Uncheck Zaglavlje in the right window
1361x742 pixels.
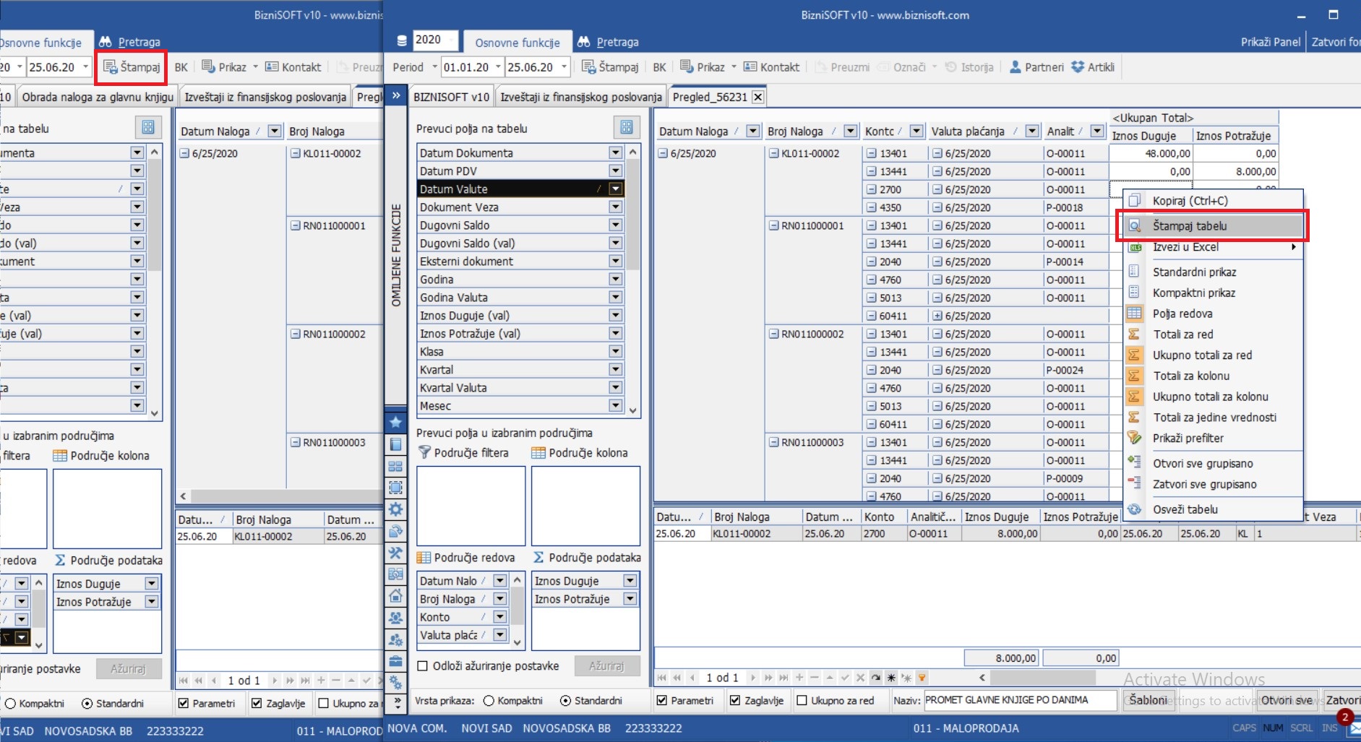[735, 700]
